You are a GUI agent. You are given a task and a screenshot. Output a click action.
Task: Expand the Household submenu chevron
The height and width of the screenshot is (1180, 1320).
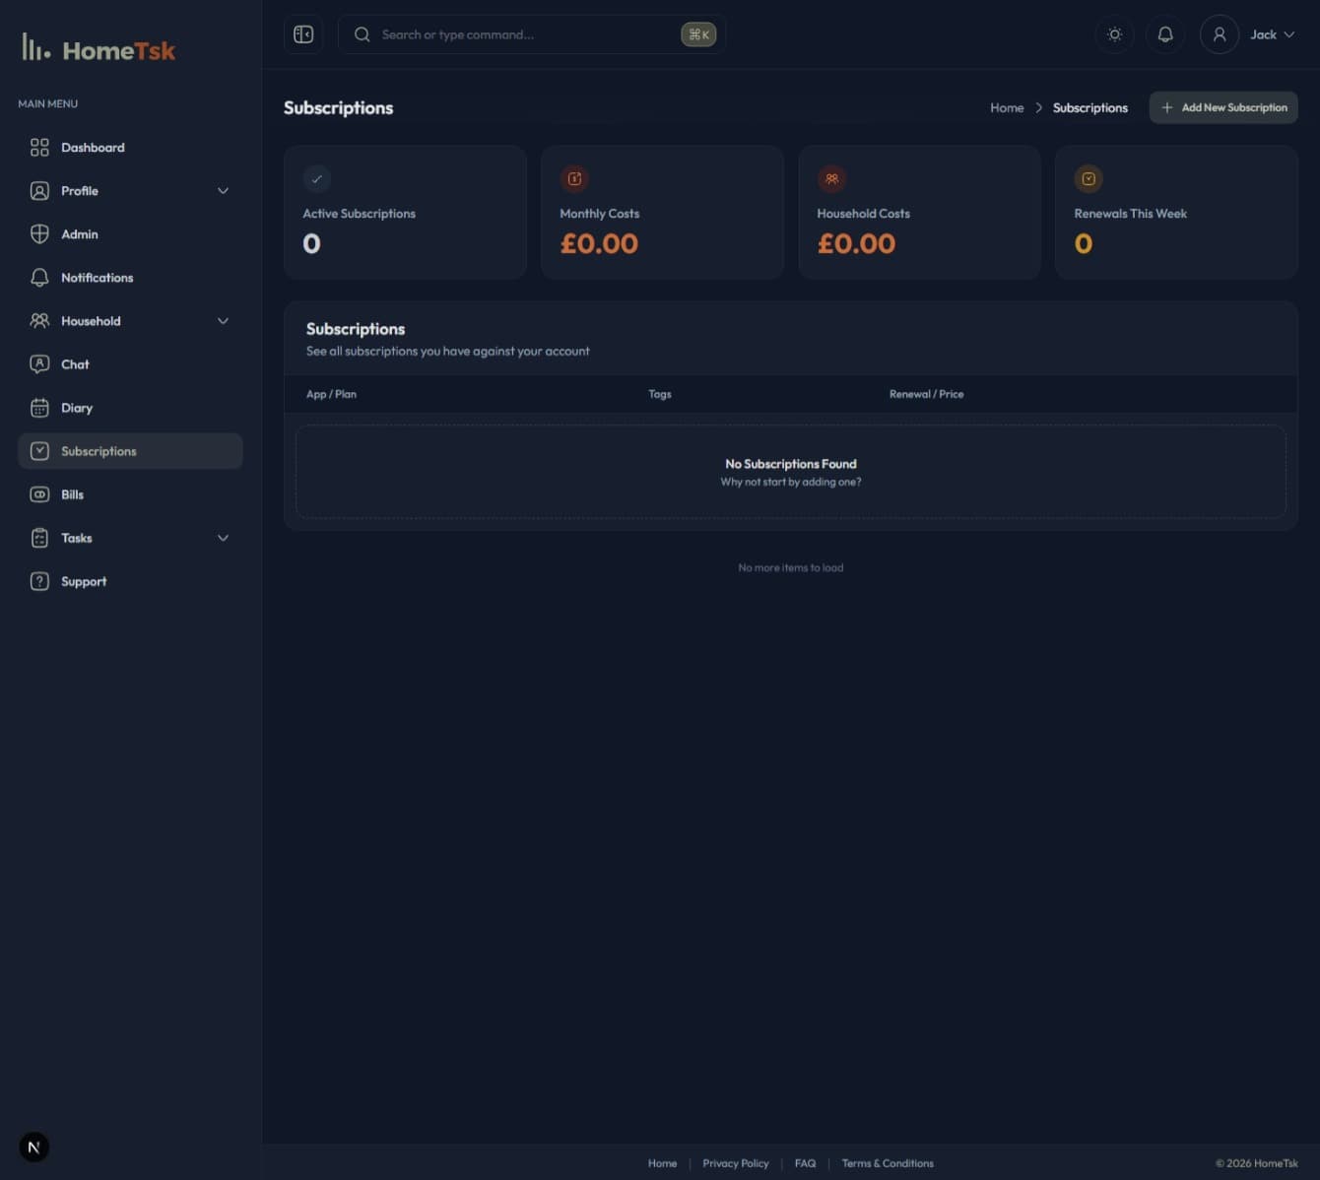223,321
